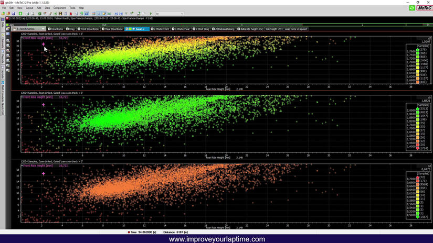Click the cl value 1,8821 in middle chart
Viewport: 433px width, 243px height.
(426, 101)
